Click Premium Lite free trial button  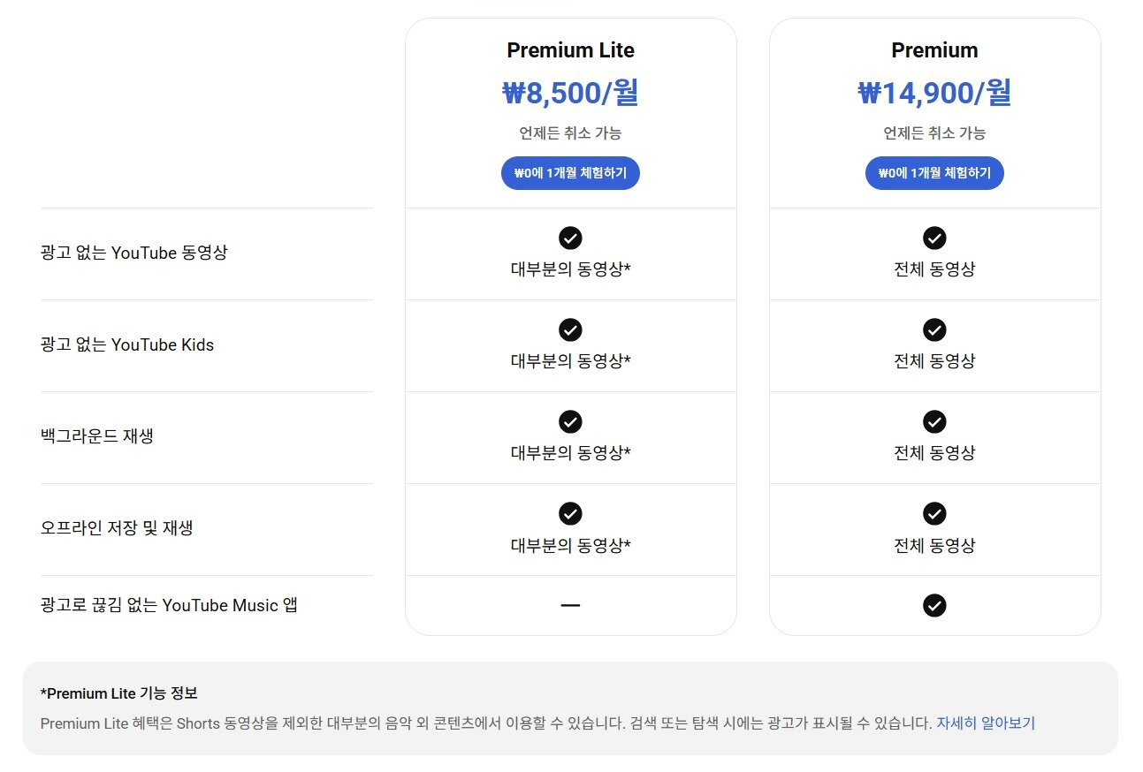click(570, 173)
